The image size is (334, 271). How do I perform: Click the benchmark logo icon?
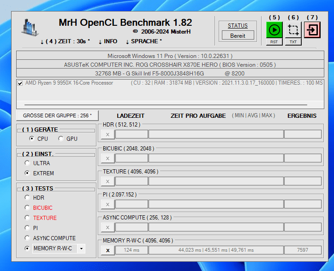point(30,28)
